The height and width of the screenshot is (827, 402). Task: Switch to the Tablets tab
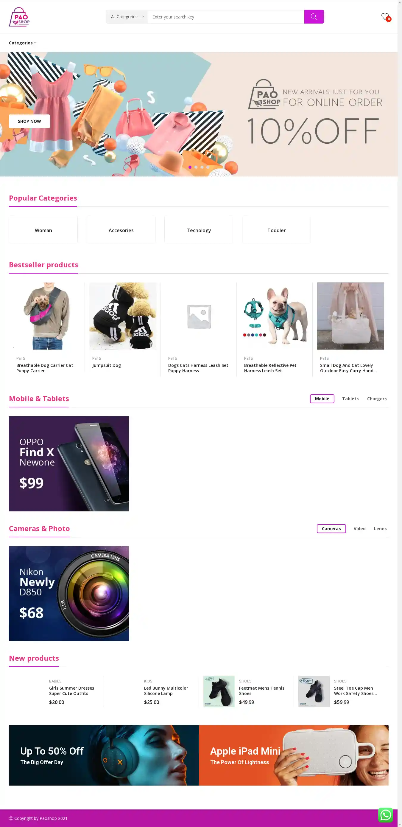[350, 398]
